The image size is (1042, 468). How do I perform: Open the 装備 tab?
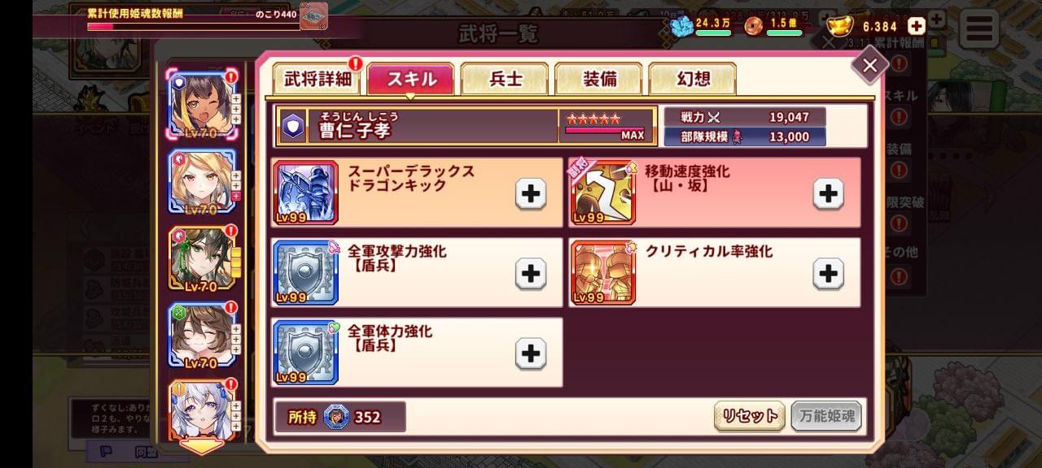pos(598,79)
